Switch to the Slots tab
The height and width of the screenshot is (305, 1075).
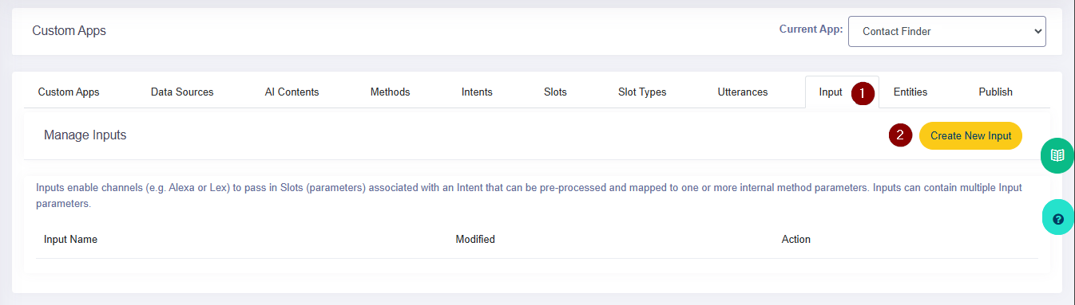(x=555, y=92)
